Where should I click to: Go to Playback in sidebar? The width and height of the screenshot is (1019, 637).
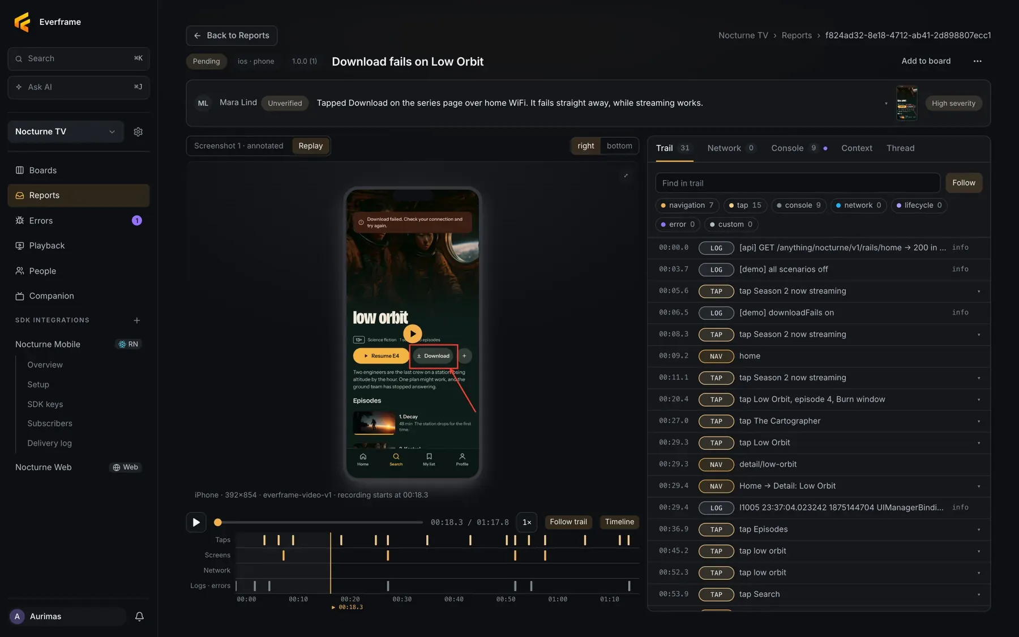[79, 246]
